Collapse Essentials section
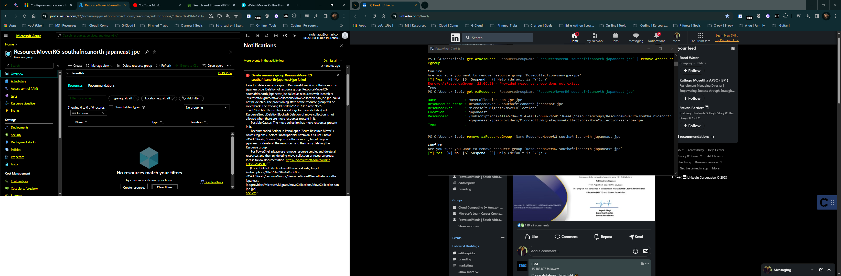This screenshot has width=841, height=276. tap(68, 73)
